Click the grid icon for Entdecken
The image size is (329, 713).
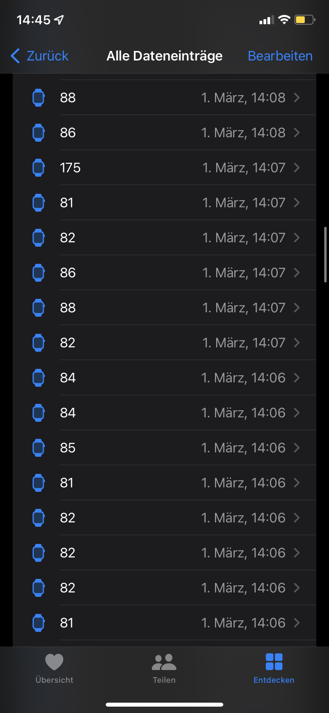click(x=274, y=662)
